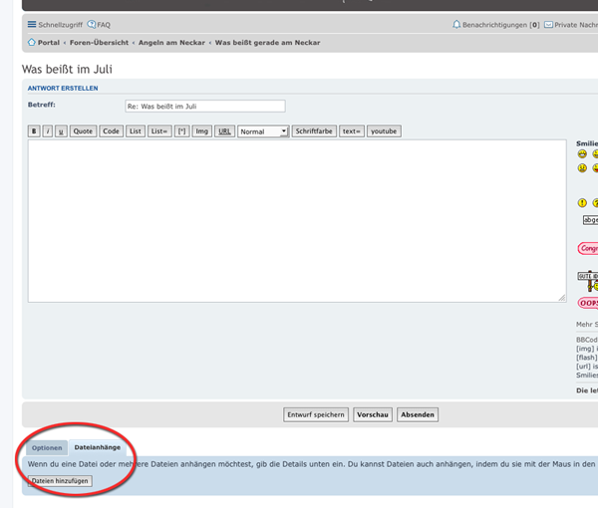This screenshot has height=508, width=598.
Task: Click the Private Nachrichten envelope icon
Action: [x=548, y=25]
